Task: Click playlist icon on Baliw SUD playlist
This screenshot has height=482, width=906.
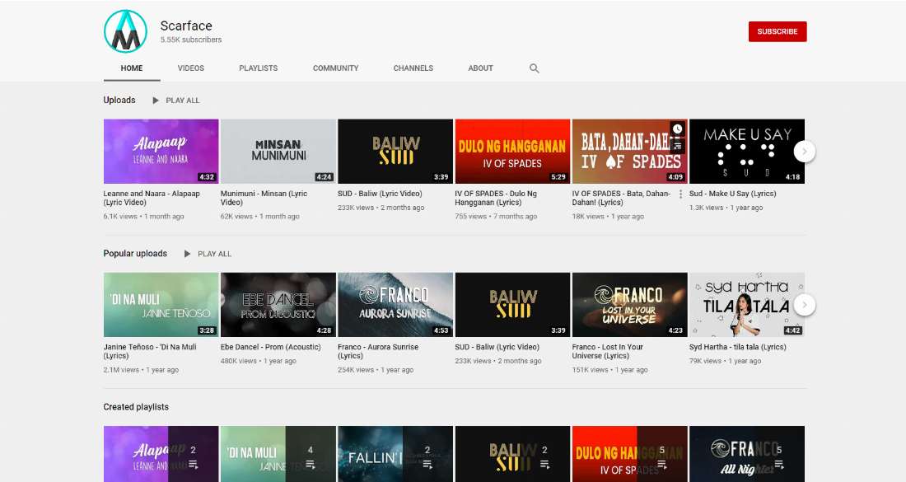Action: (545, 464)
